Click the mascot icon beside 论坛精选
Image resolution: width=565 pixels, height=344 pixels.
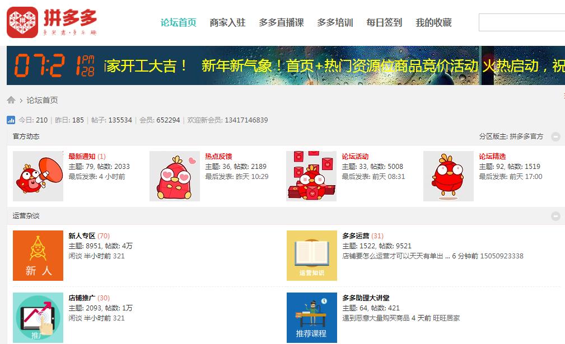click(447, 176)
